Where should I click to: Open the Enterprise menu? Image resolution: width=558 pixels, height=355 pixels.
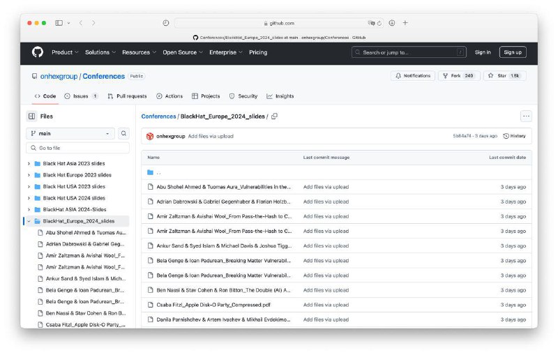tap(225, 52)
